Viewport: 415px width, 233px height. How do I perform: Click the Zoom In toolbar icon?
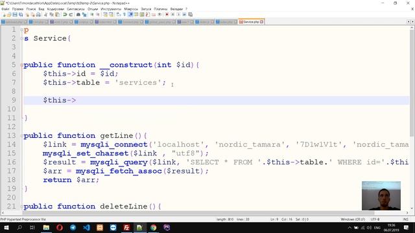92,14
